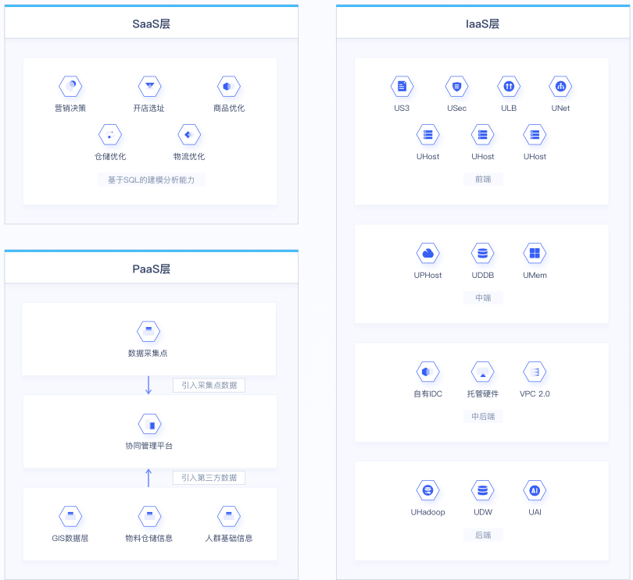Viewport: 633px width, 580px height.
Task: Click the 营销决策 hexagon icon
Action: point(70,86)
